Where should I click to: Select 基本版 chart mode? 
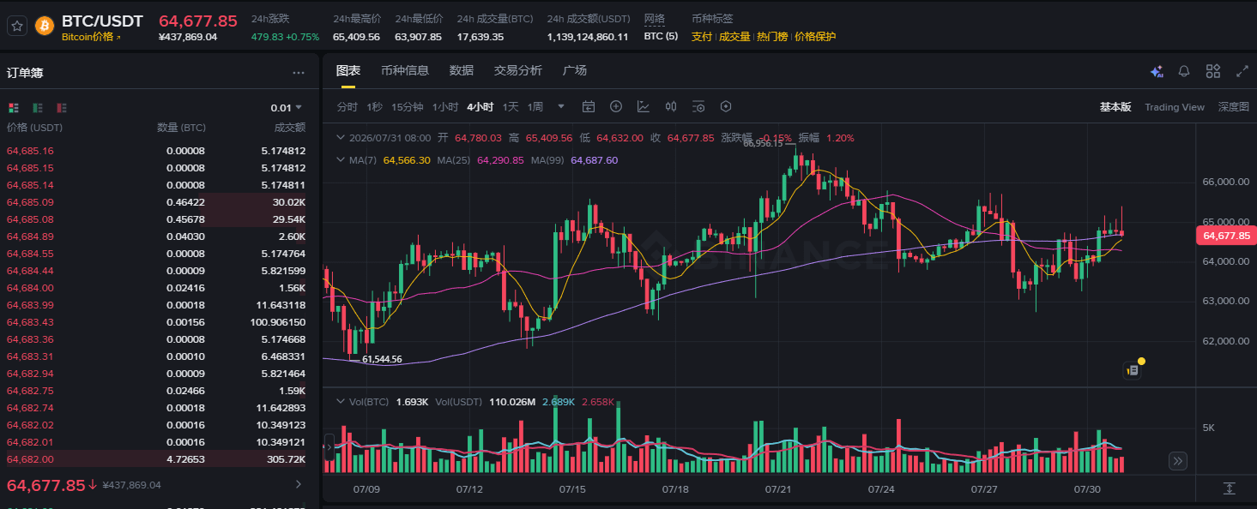(x=1115, y=107)
